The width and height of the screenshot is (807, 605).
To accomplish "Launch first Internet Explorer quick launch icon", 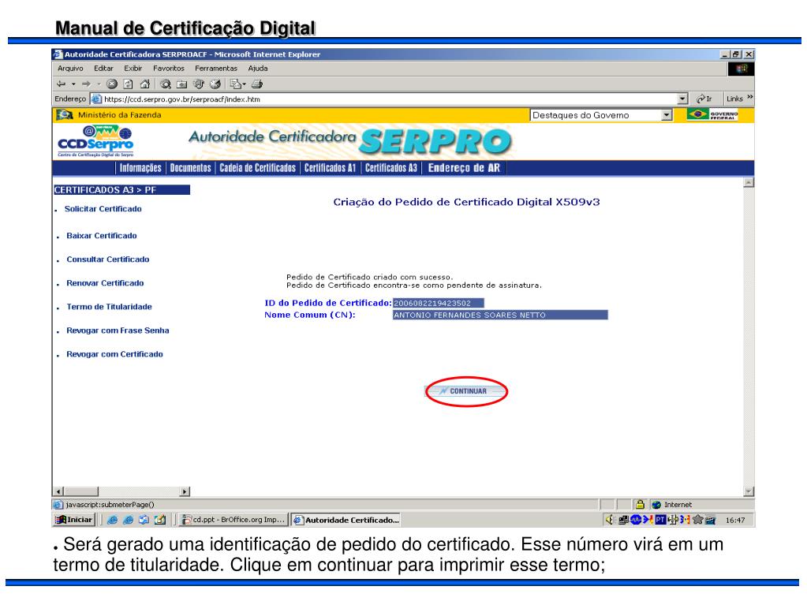I will point(112,520).
